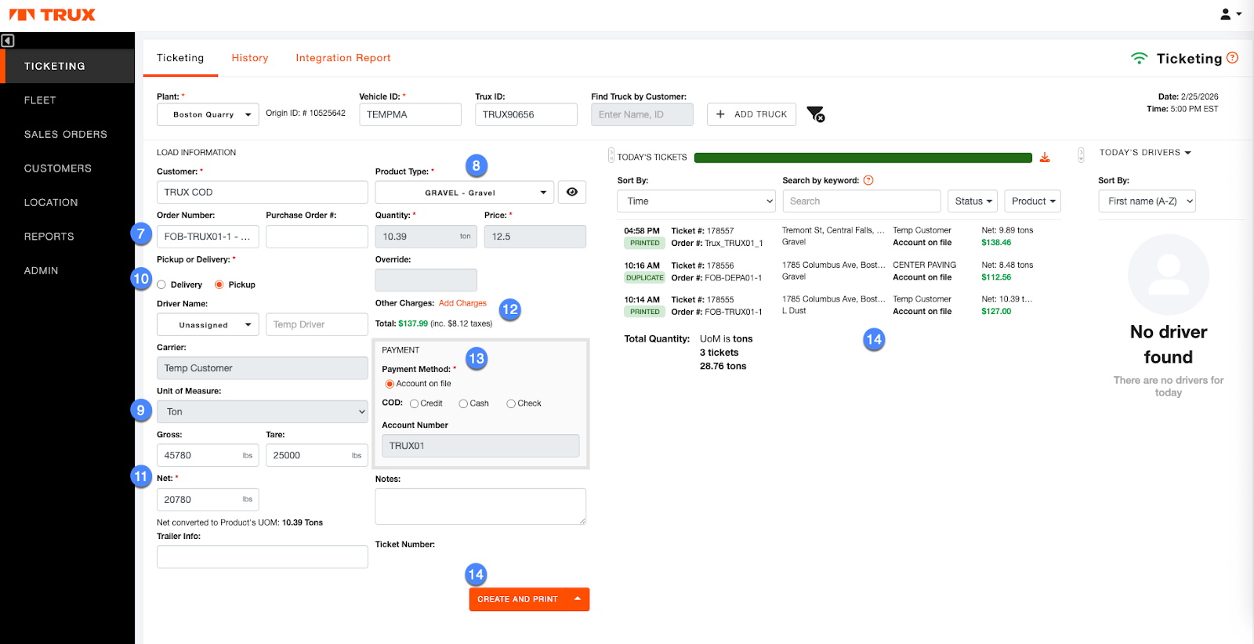Choose the Cash COD payment option
The height and width of the screenshot is (644, 1254).
pyautogui.click(x=463, y=403)
